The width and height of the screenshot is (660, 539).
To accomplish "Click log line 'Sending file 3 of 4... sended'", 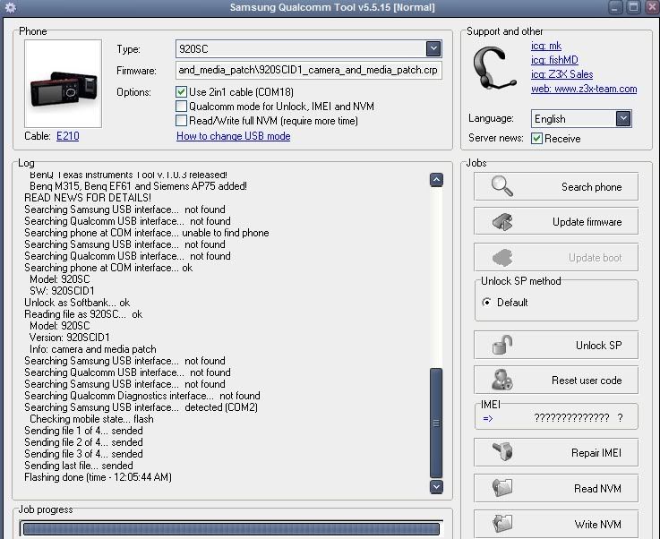I will pos(83,454).
